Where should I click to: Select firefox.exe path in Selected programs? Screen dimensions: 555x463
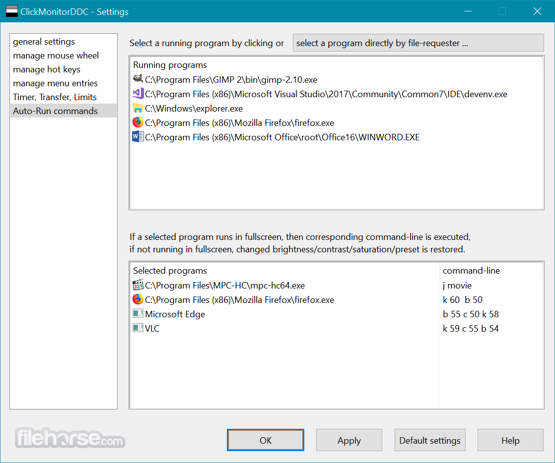[240, 300]
